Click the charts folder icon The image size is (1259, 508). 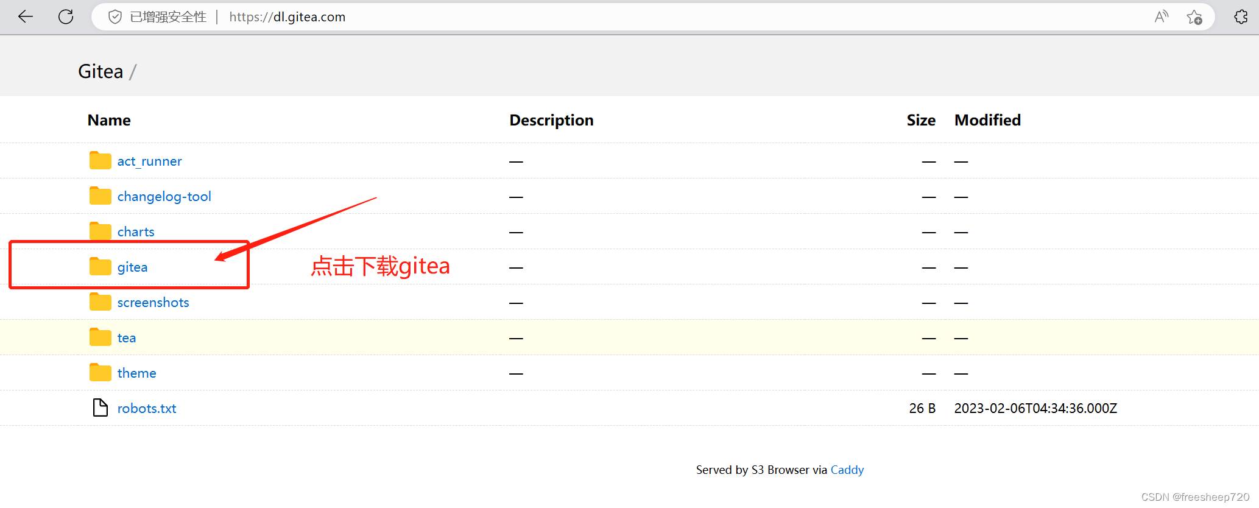point(100,231)
